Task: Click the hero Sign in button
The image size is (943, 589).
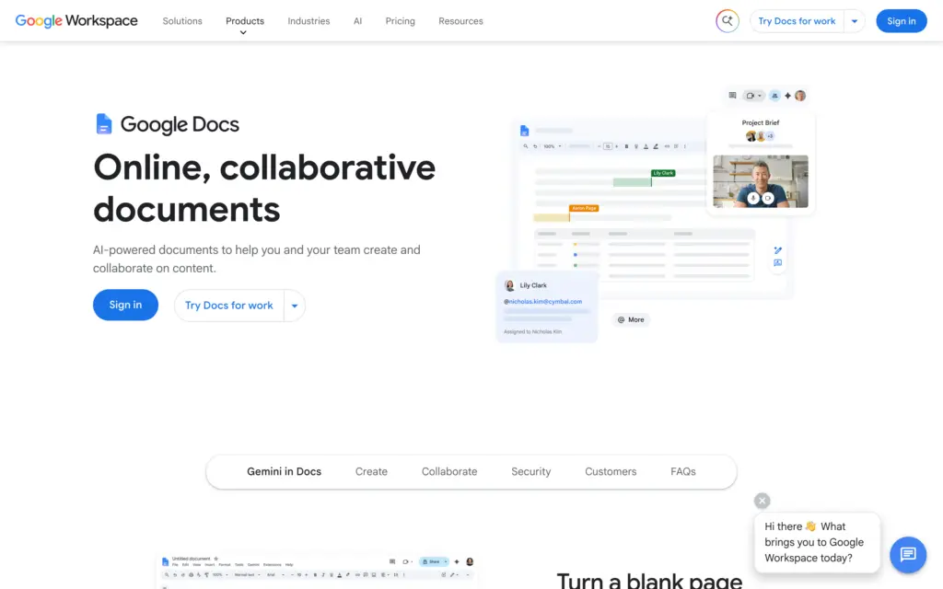Action: click(x=125, y=305)
